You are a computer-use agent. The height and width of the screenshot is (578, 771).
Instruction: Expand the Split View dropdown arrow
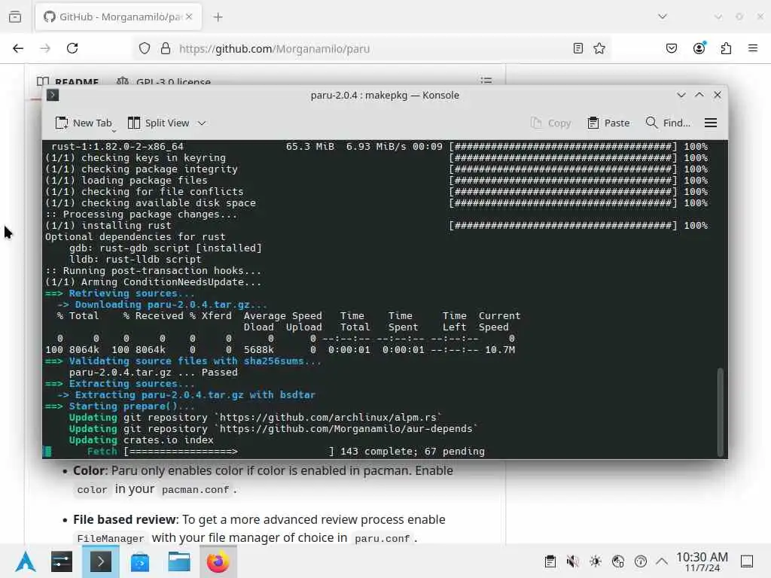202,123
